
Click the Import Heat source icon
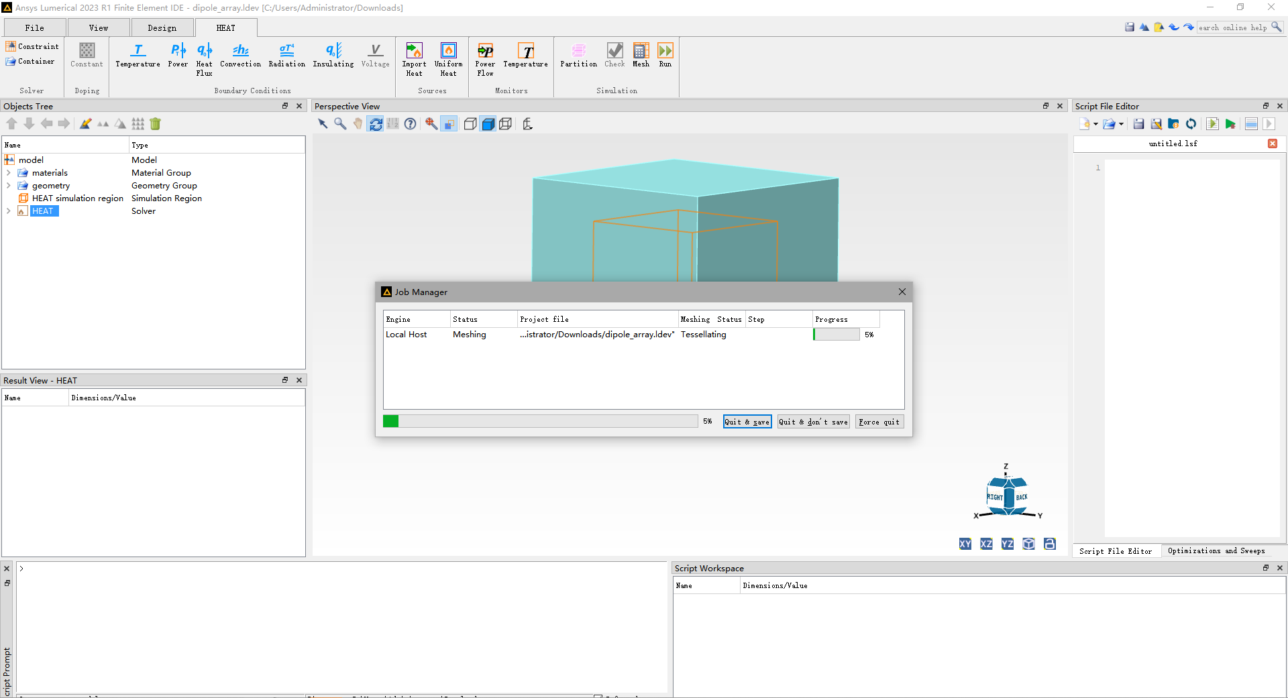coord(414,60)
